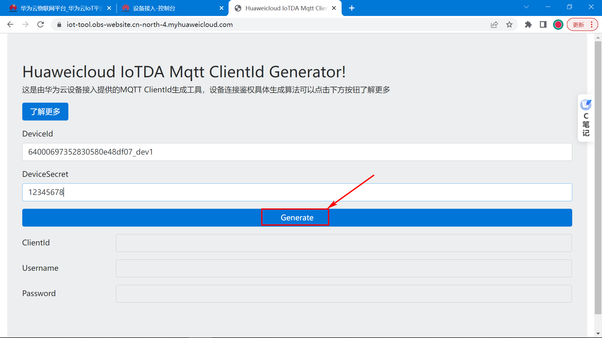Close the Huaweicloud IoTDA Mqtt Client tab
The image size is (602, 338).
[x=334, y=8]
